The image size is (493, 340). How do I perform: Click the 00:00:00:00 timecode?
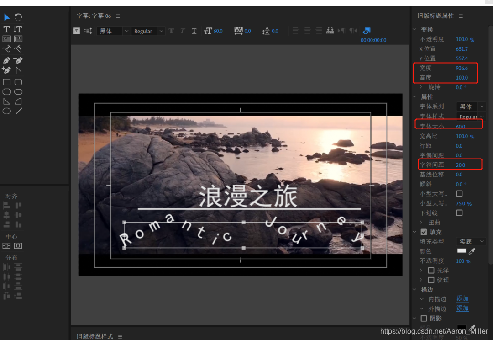(x=373, y=40)
